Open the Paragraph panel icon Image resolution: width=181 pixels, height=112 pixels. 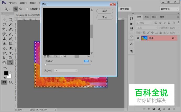132,51
